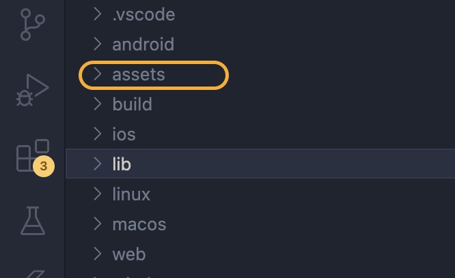Open the Extensions view
Image resolution: width=455 pixels, height=278 pixels.
(x=33, y=155)
